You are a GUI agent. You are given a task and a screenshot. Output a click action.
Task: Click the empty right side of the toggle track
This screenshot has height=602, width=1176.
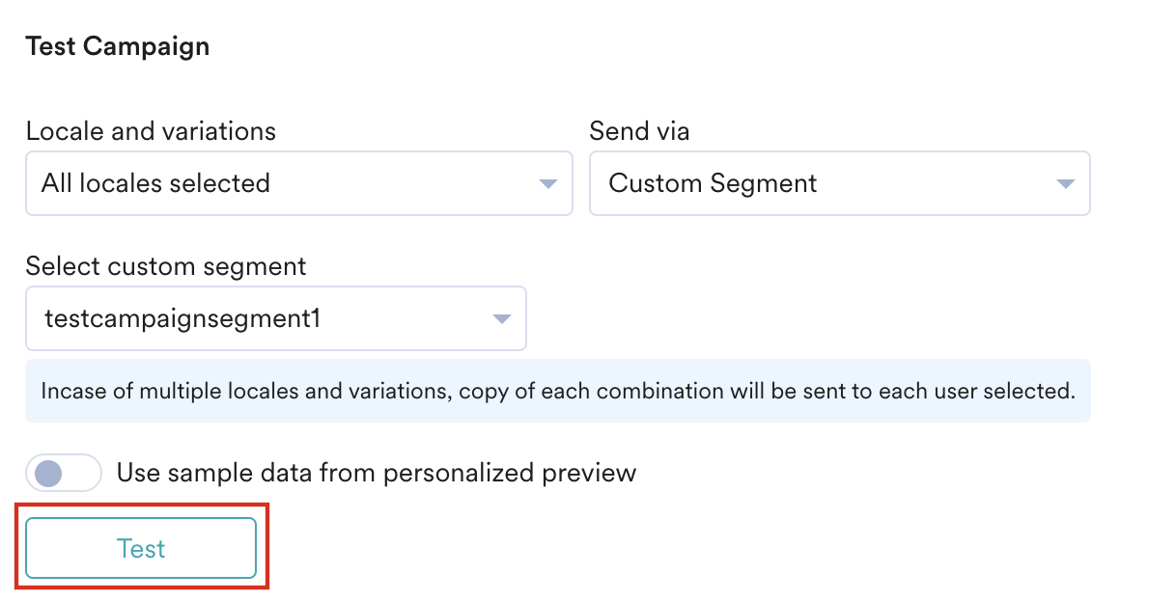coord(83,473)
